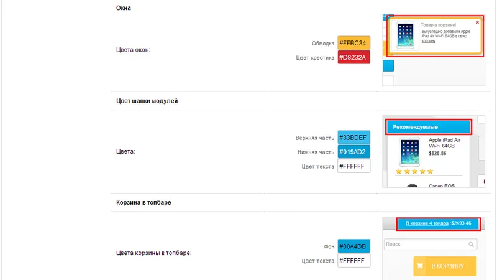This screenshot has width=497, height=280.
Task: Click the yellow В КОРЗИНУ button
Action: (445, 266)
